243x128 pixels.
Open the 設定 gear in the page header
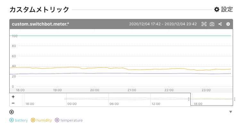(x=217, y=10)
